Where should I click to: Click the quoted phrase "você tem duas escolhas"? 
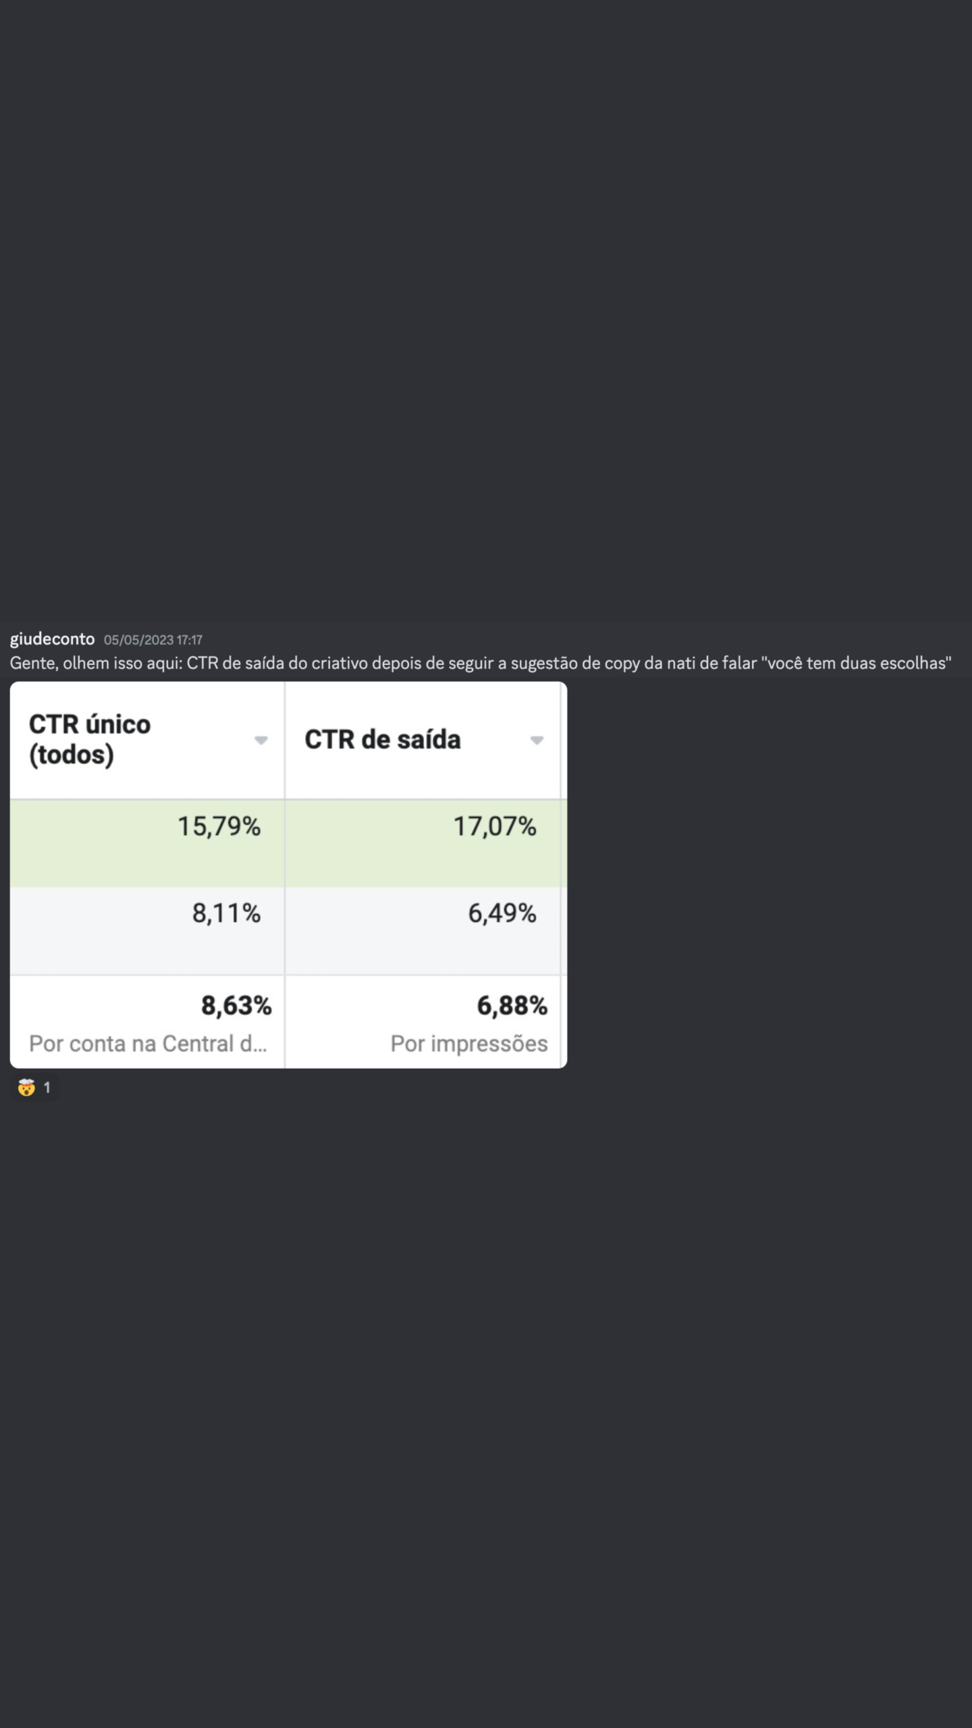(856, 663)
